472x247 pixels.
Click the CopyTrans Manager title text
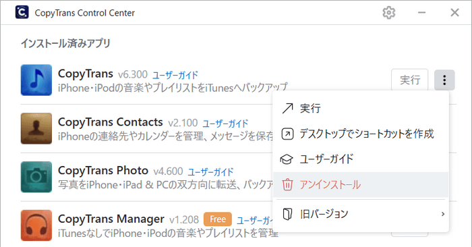[x=111, y=219]
